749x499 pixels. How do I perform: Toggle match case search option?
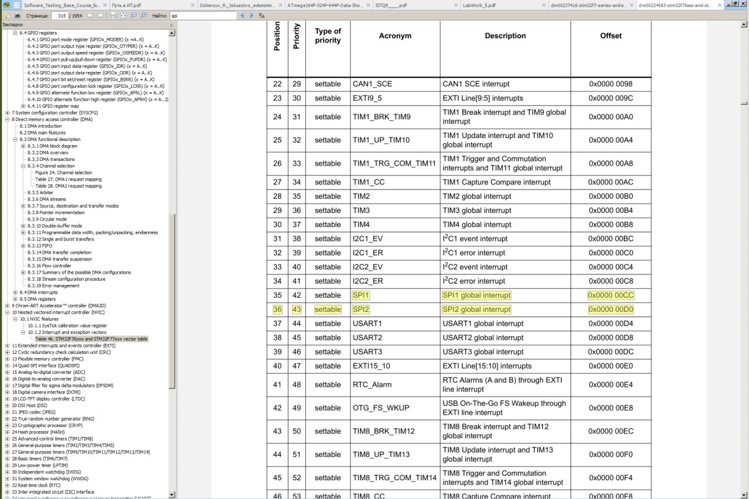(x=262, y=15)
